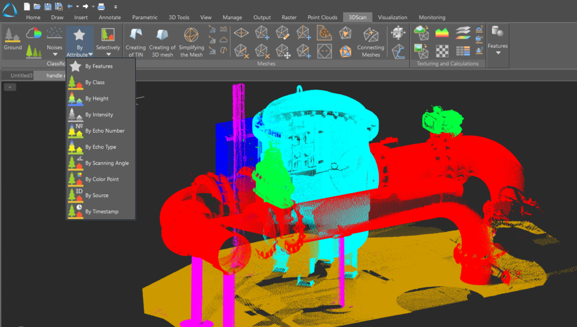
Task: Open the Untitled3 document tab
Action: pyautogui.click(x=22, y=75)
